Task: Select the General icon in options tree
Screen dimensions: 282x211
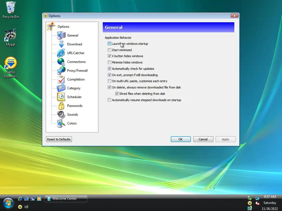Action: pyautogui.click(x=61, y=35)
